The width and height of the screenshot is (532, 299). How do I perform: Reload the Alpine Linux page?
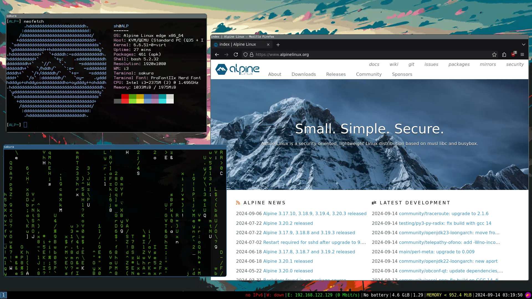pos(236,55)
